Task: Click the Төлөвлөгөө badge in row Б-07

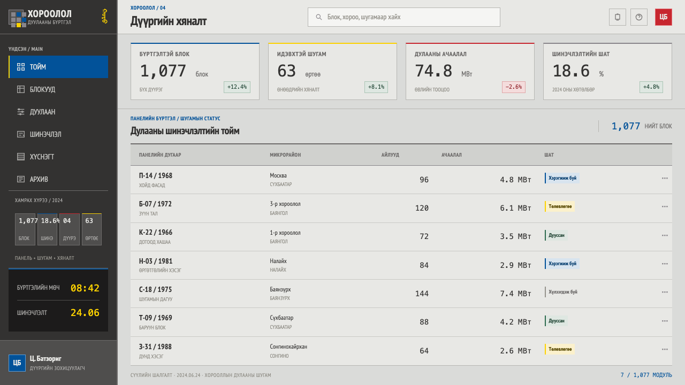Action: (560, 206)
